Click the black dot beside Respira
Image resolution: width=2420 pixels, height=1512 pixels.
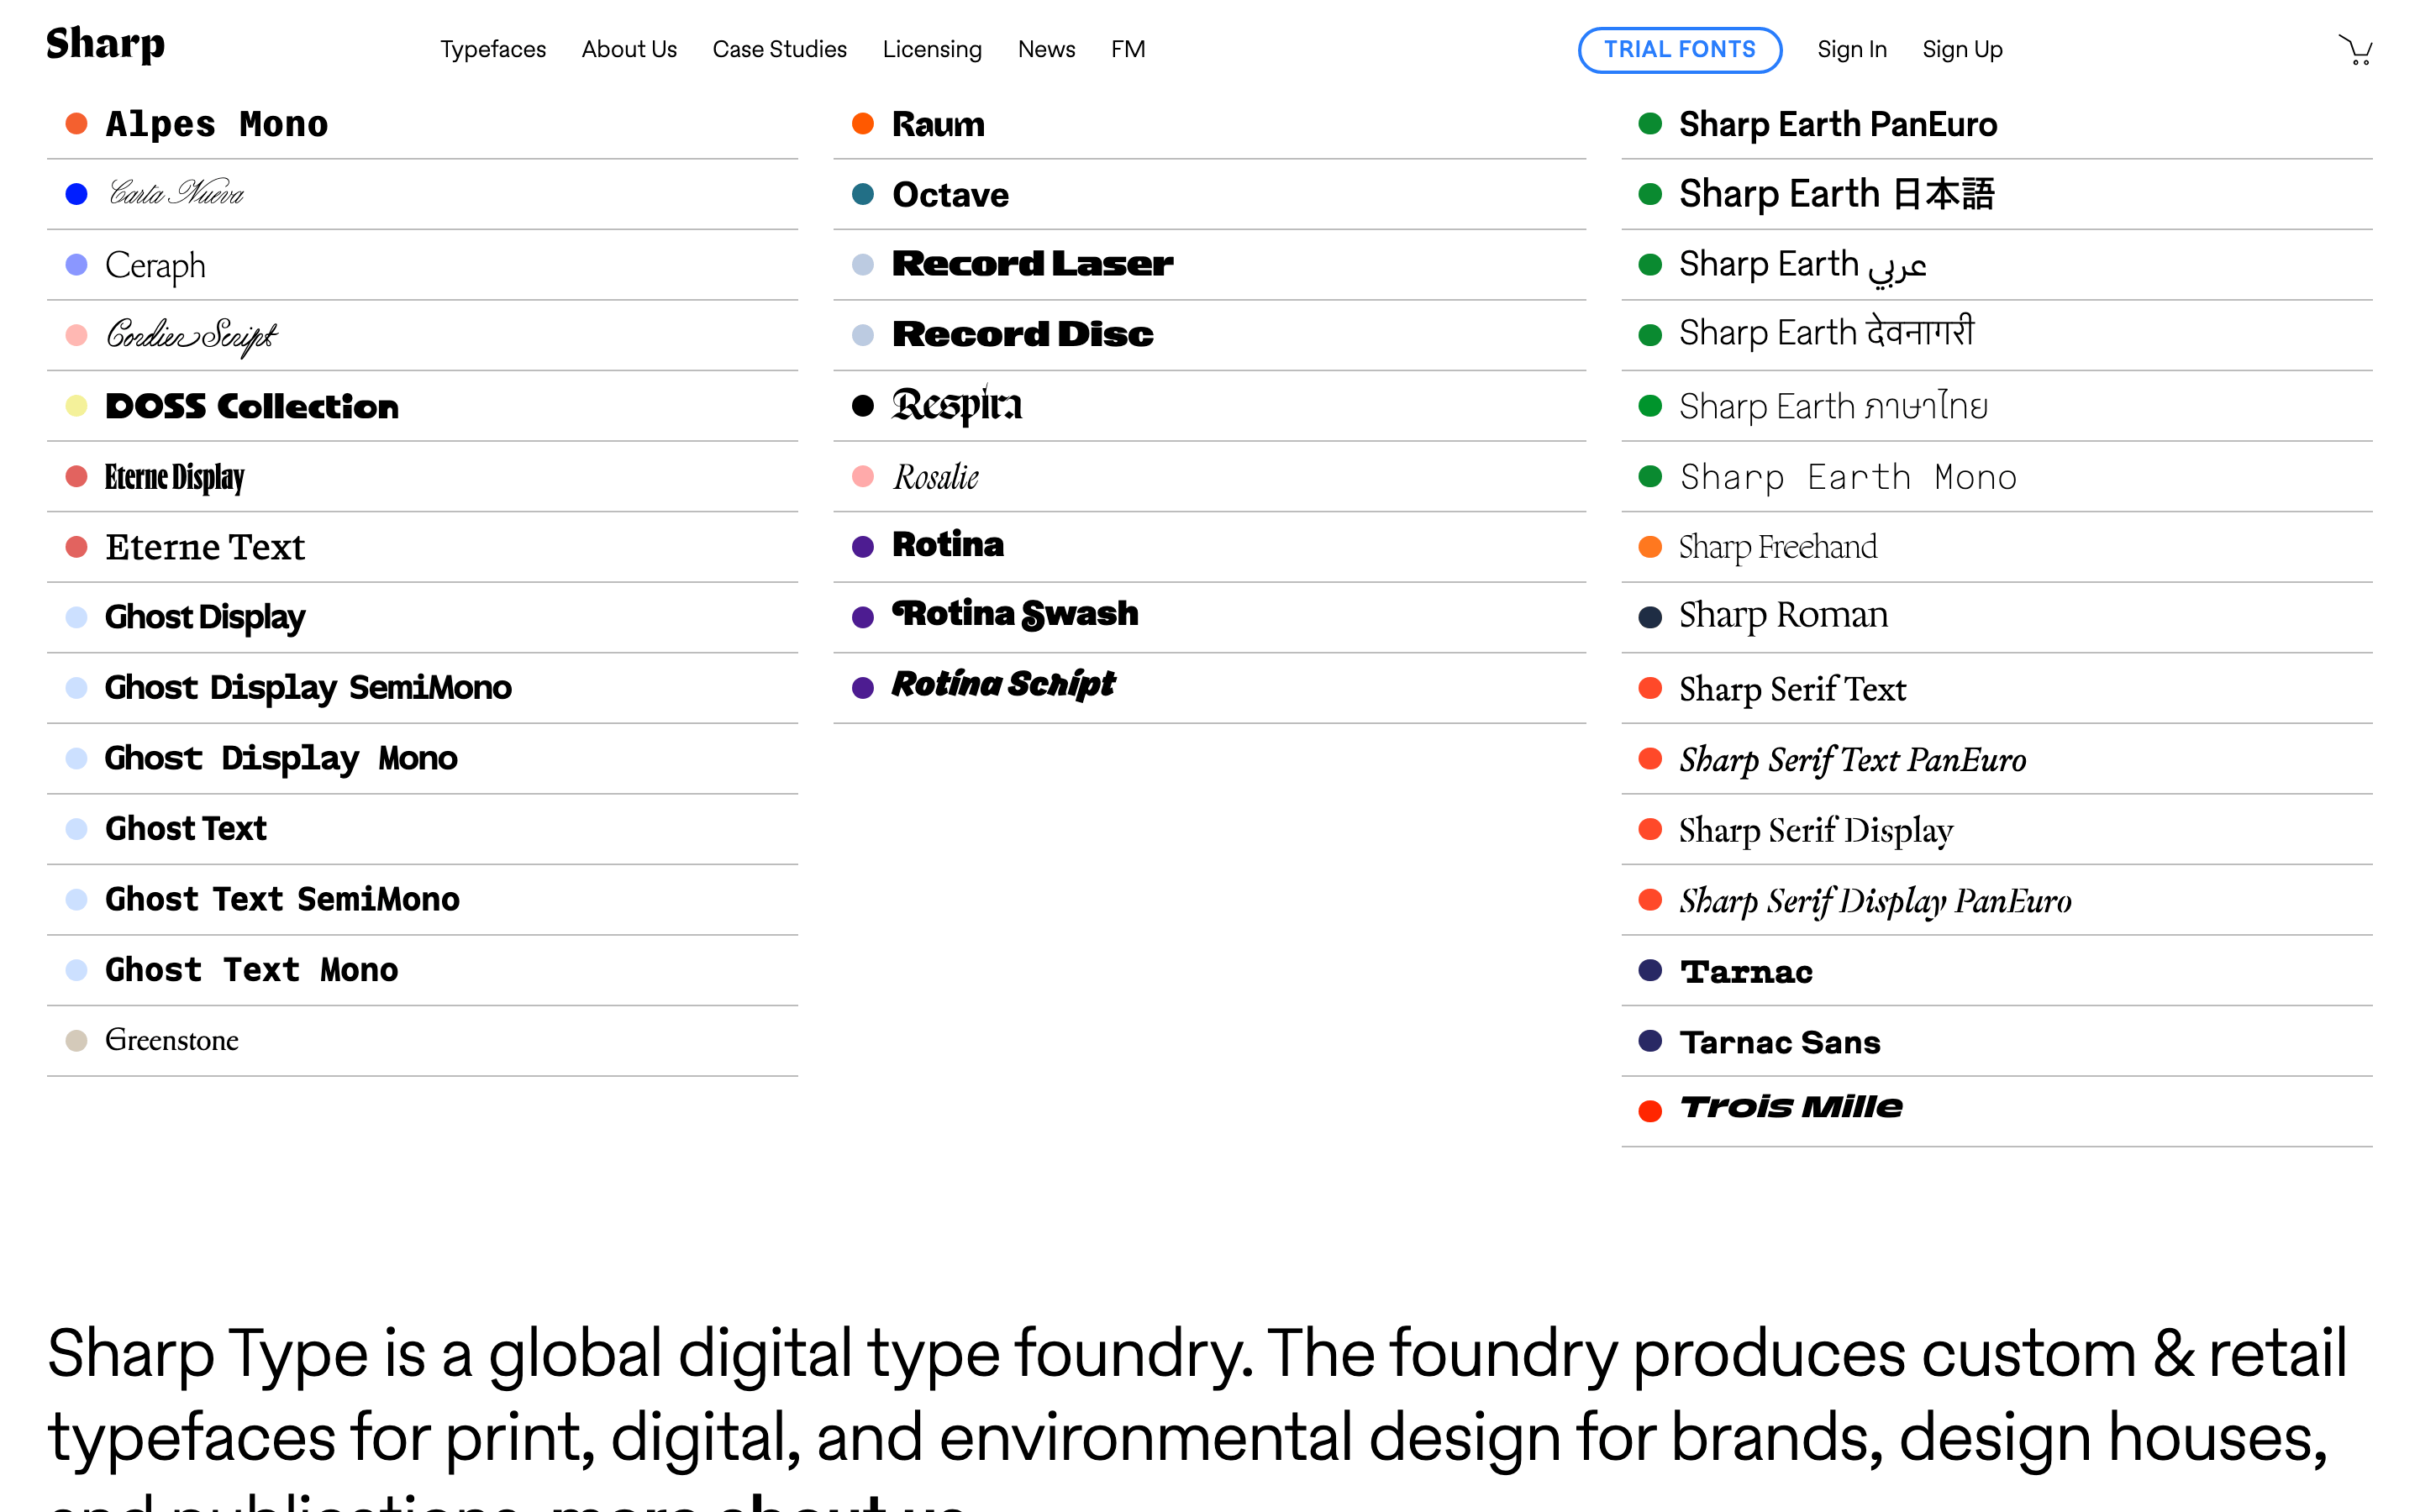[x=863, y=406]
